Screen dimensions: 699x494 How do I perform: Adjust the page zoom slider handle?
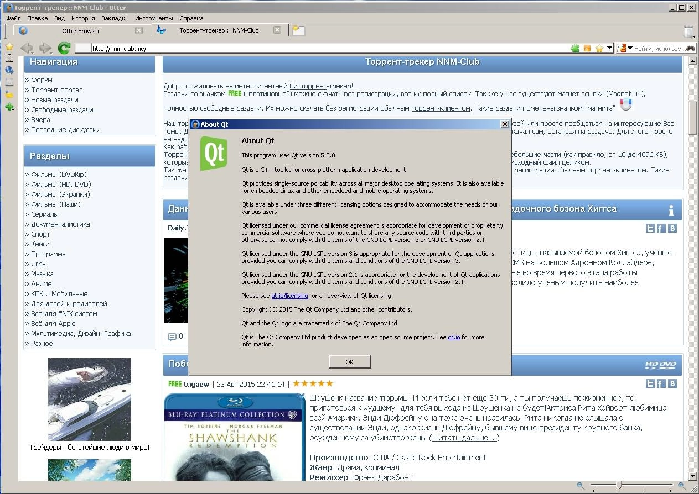(x=619, y=486)
